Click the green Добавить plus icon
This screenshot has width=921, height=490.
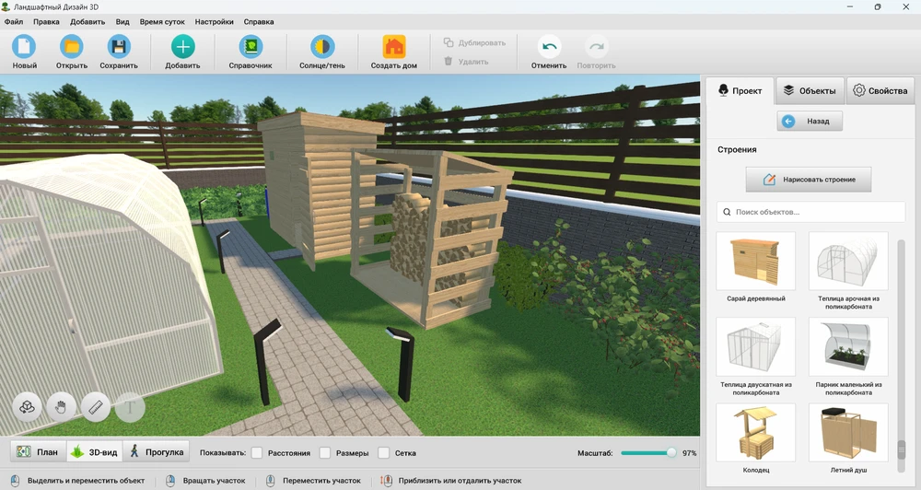point(182,47)
